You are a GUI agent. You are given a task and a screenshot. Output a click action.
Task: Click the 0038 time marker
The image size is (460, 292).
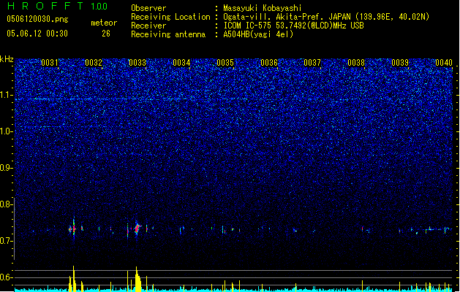pyautogui.click(x=356, y=63)
